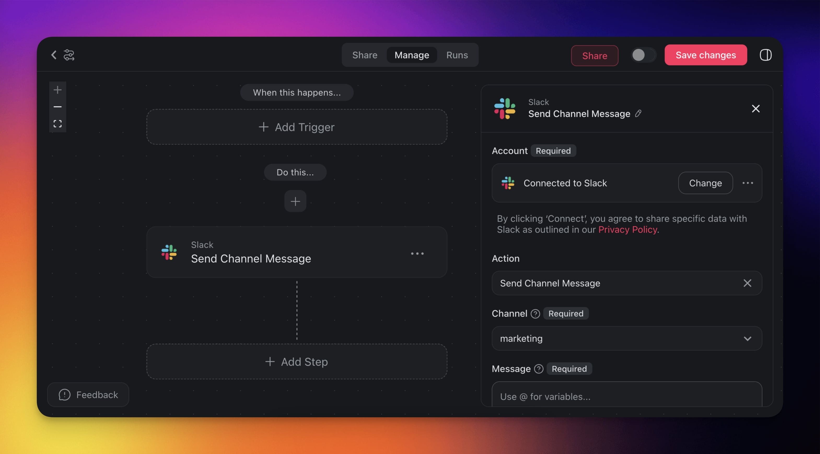Zoom in the canvas with plus icon

point(58,90)
